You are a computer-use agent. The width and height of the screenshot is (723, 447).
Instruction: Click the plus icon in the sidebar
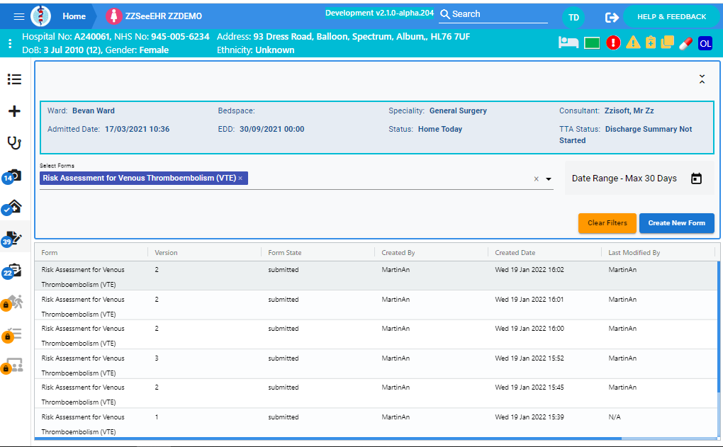14,111
